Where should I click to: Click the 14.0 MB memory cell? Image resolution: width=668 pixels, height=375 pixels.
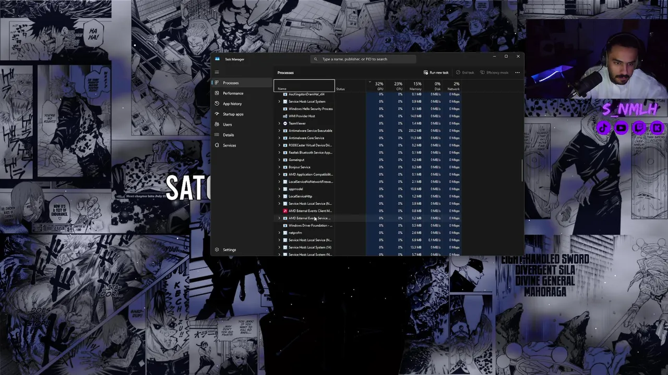point(416,116)
